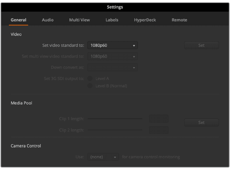The image size is (230, 169).
Task: Click the Clip 2 length slider
Action: coord(115,130)
